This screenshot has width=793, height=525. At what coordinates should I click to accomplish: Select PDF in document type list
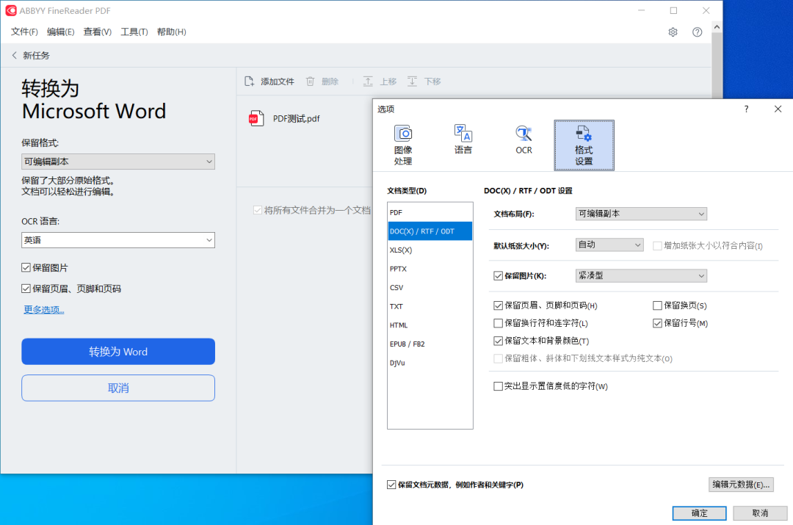coord(430,212)
